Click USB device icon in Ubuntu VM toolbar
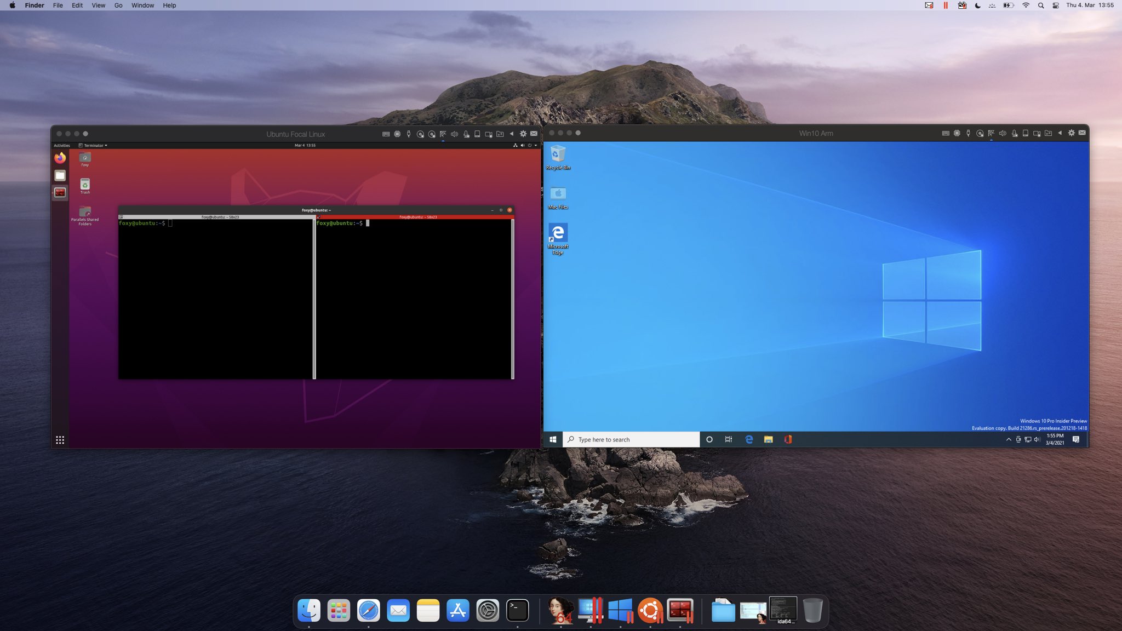This screenshot has width=1122, height=631. [x=409, y=134]
